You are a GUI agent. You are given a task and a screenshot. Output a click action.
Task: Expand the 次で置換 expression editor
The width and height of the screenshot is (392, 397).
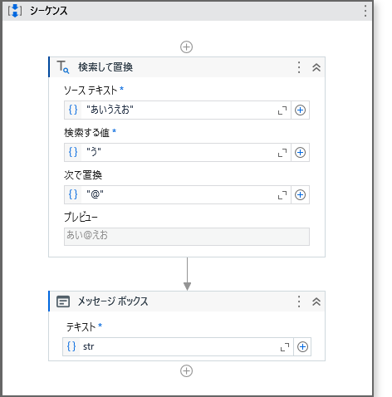click(x=282, y=195)
